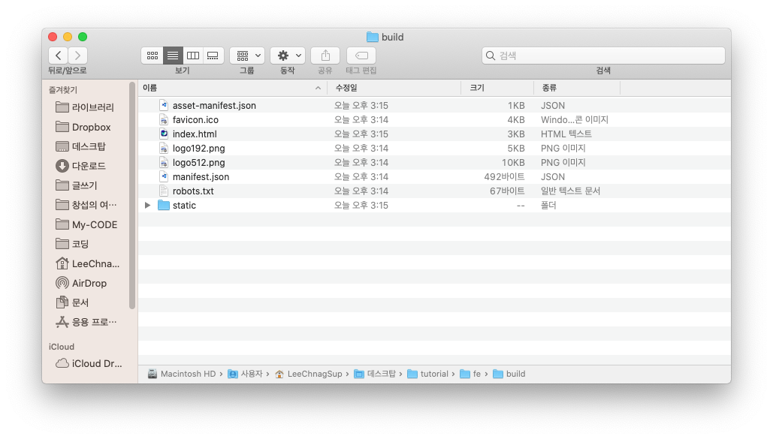Screen dimensions: 773x439
Task: Select robots.txt file
Action: tap(434, 191)
